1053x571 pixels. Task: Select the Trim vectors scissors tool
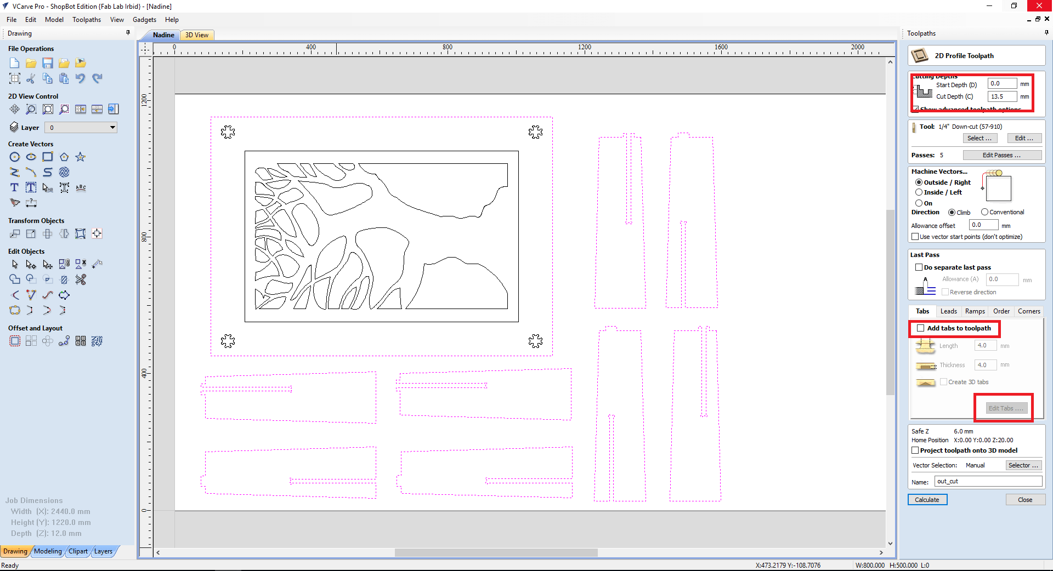pos(81,279)
